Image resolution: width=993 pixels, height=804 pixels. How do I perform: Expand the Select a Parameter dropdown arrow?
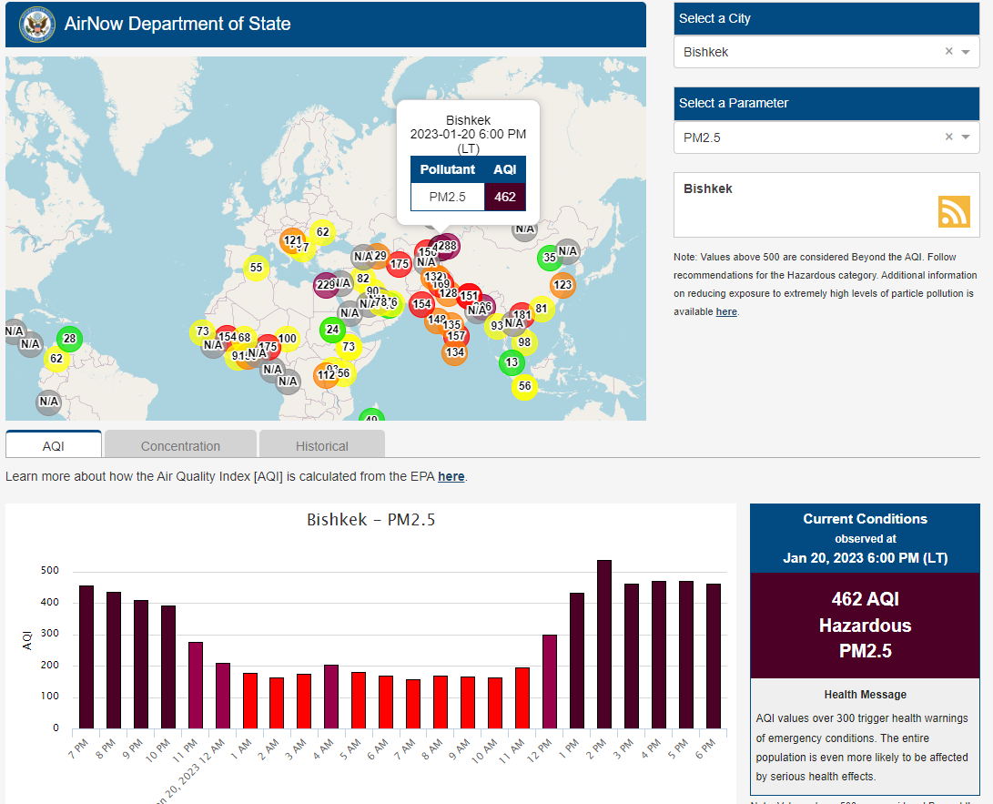click(966, 137)
